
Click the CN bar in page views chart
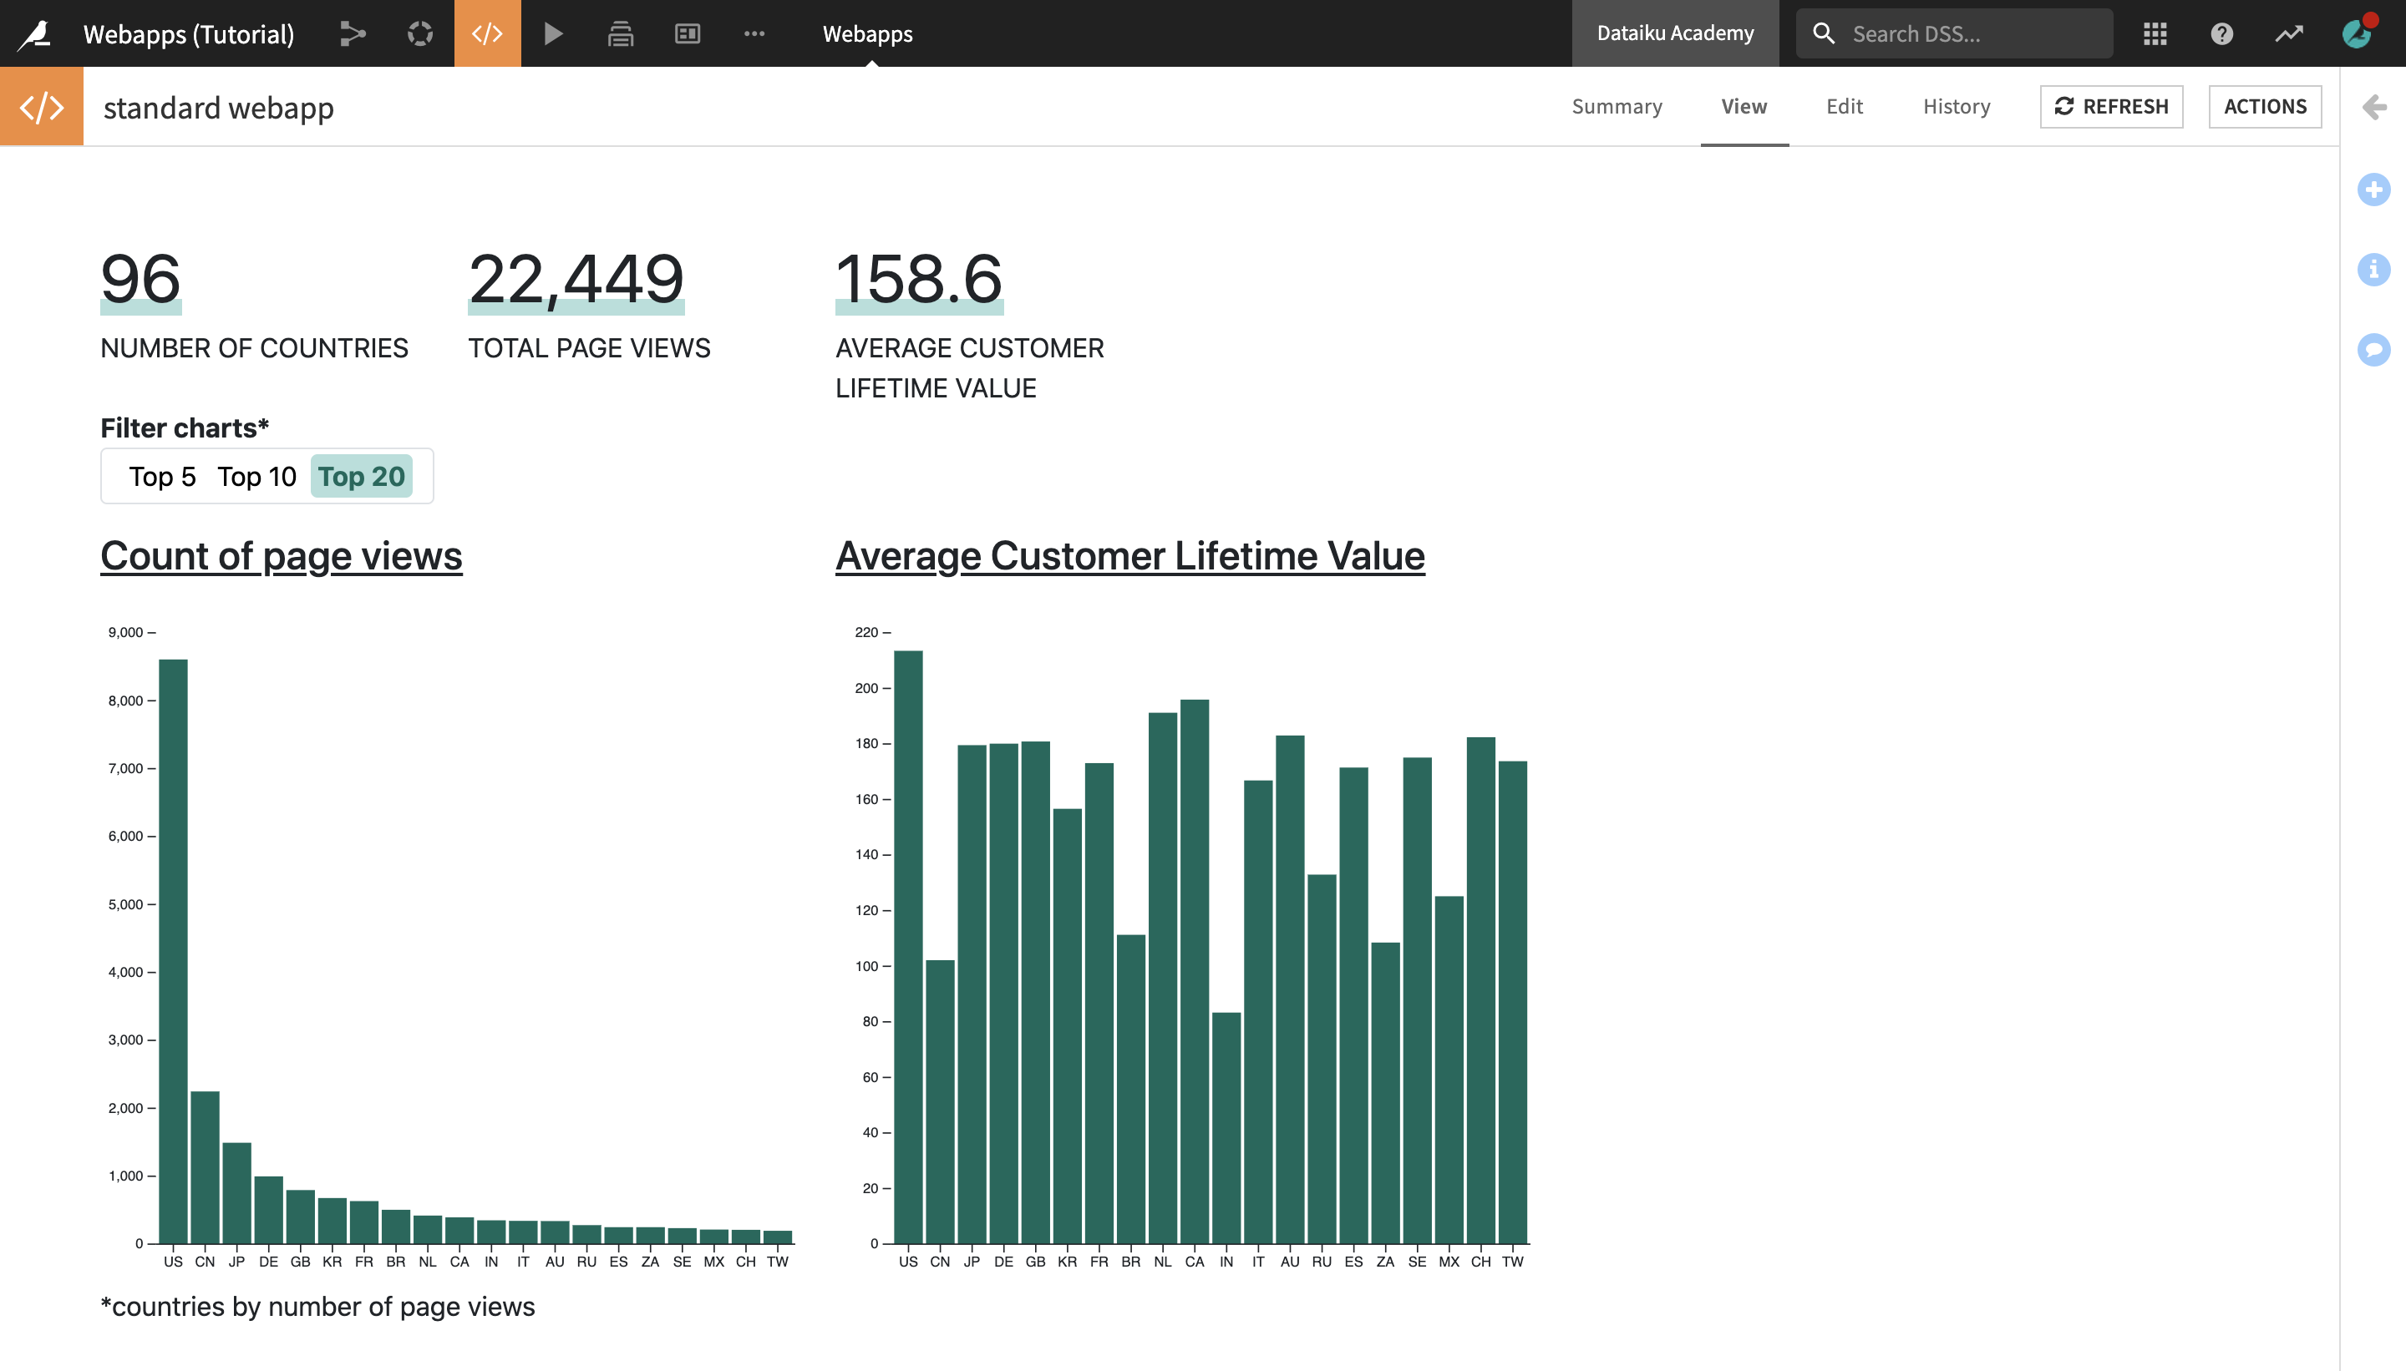(x=205, y=1167)
